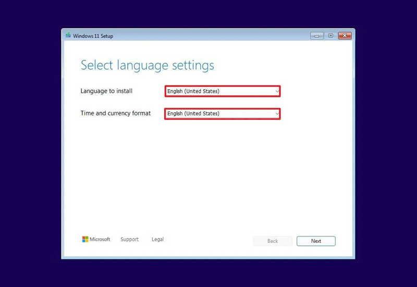Click the 'Language to install' label
The width and height of the screenshot is (417, 287).
[106, 91]
